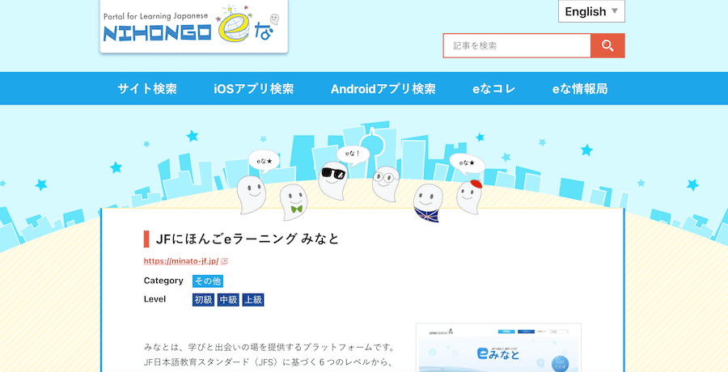Click the ghost character with round glasses
Screen dimensions: 728x372
[386, 184]
